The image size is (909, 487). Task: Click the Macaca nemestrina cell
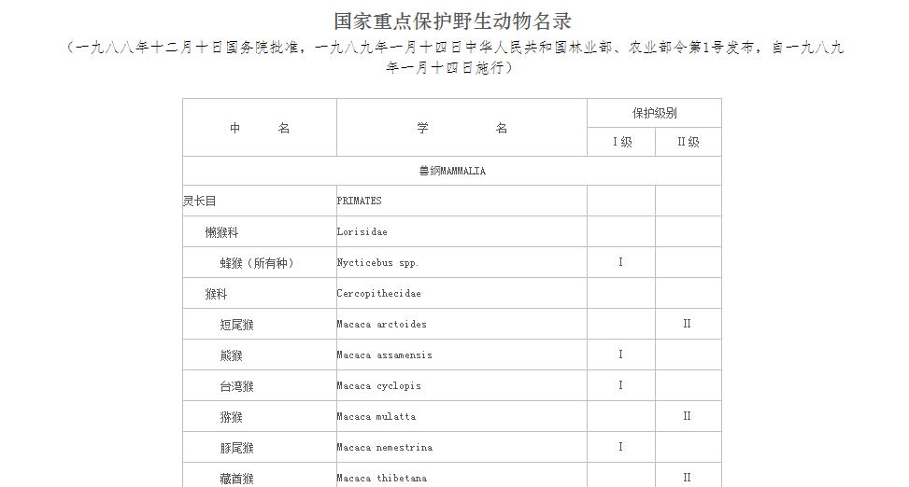coord(462,447)
